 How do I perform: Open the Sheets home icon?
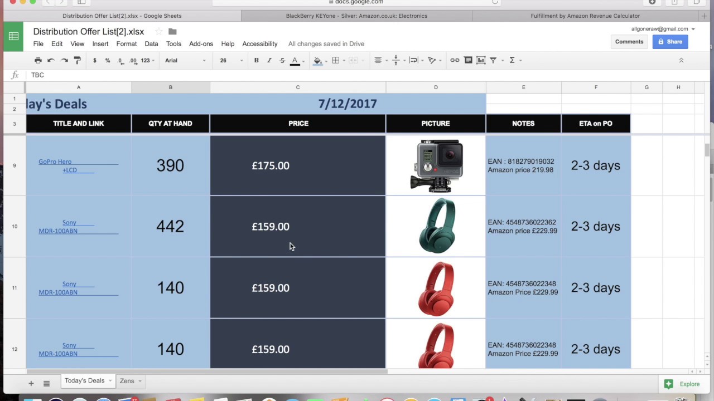pos(13,36)
